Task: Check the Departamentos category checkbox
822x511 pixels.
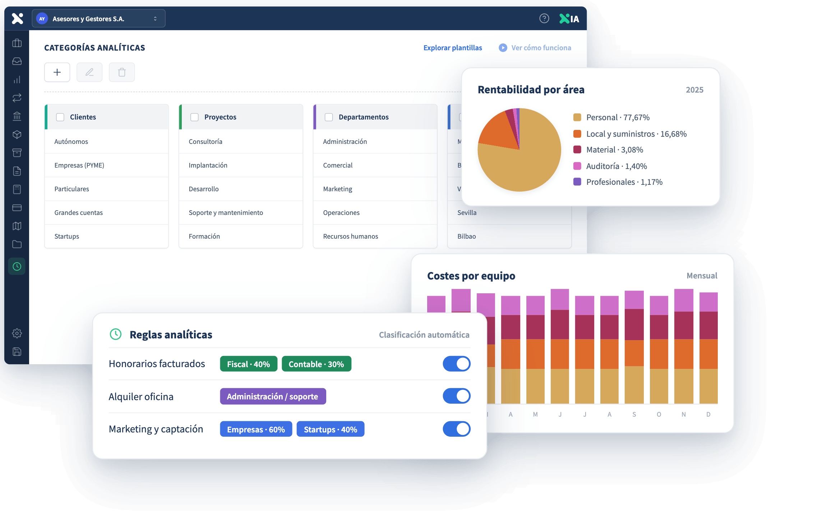Action: pyautogui.click(x=329, y=117)
